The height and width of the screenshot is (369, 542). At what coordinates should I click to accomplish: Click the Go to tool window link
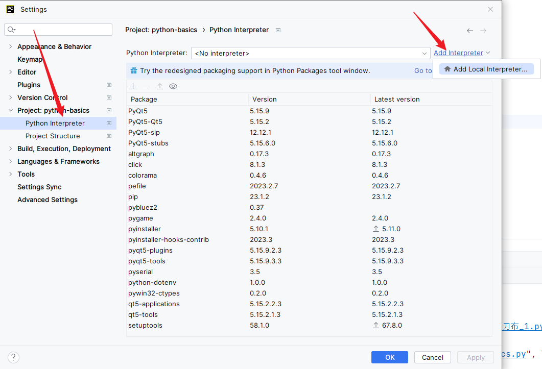pos(423,70)
